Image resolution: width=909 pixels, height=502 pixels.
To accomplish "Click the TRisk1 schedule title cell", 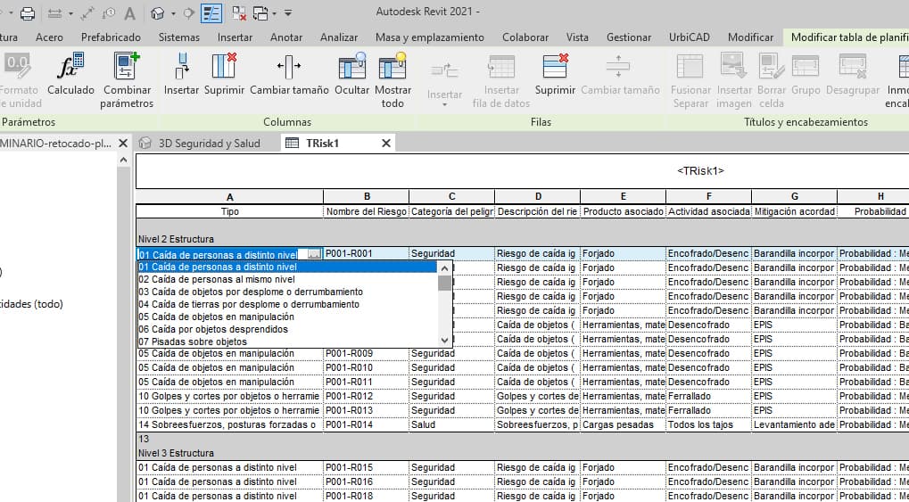I will pos(700,171).
